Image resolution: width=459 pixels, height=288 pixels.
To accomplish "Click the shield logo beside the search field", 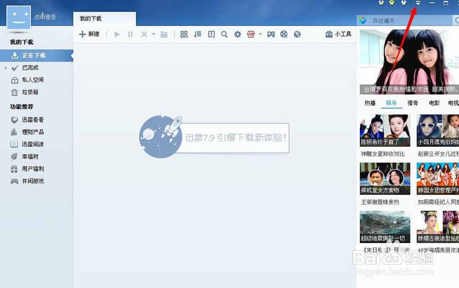I will [x=363, y=21].
